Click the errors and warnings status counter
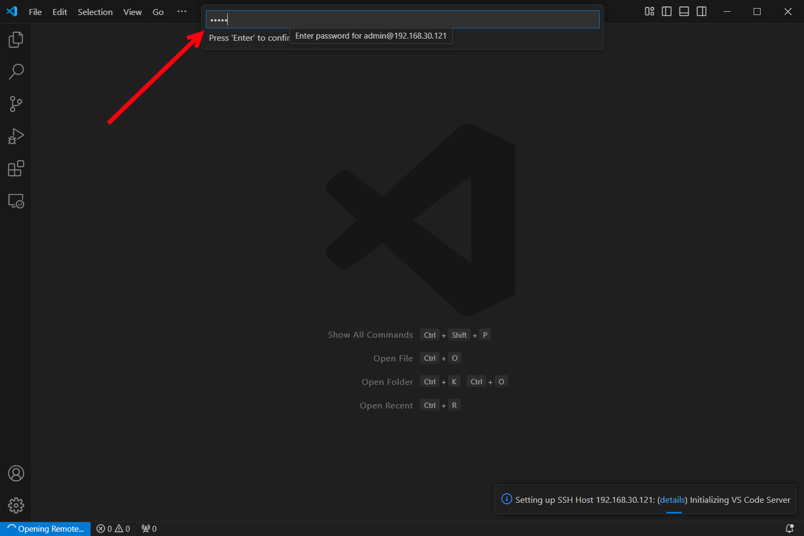The width and height of the screenshot is (804, 536). pos(113,529)
